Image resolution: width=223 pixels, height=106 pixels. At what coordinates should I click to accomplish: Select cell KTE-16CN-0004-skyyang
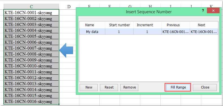[x=31, y=30]
